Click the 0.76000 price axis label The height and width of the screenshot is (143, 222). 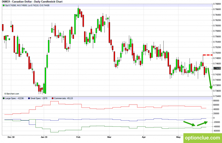click(217, 26)
